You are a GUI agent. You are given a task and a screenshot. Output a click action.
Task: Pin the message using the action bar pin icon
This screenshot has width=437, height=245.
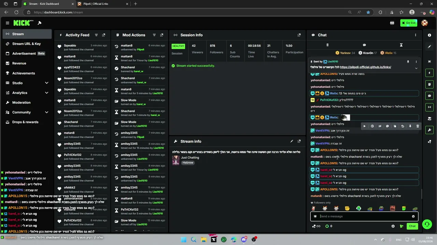(x=410, y=126)
